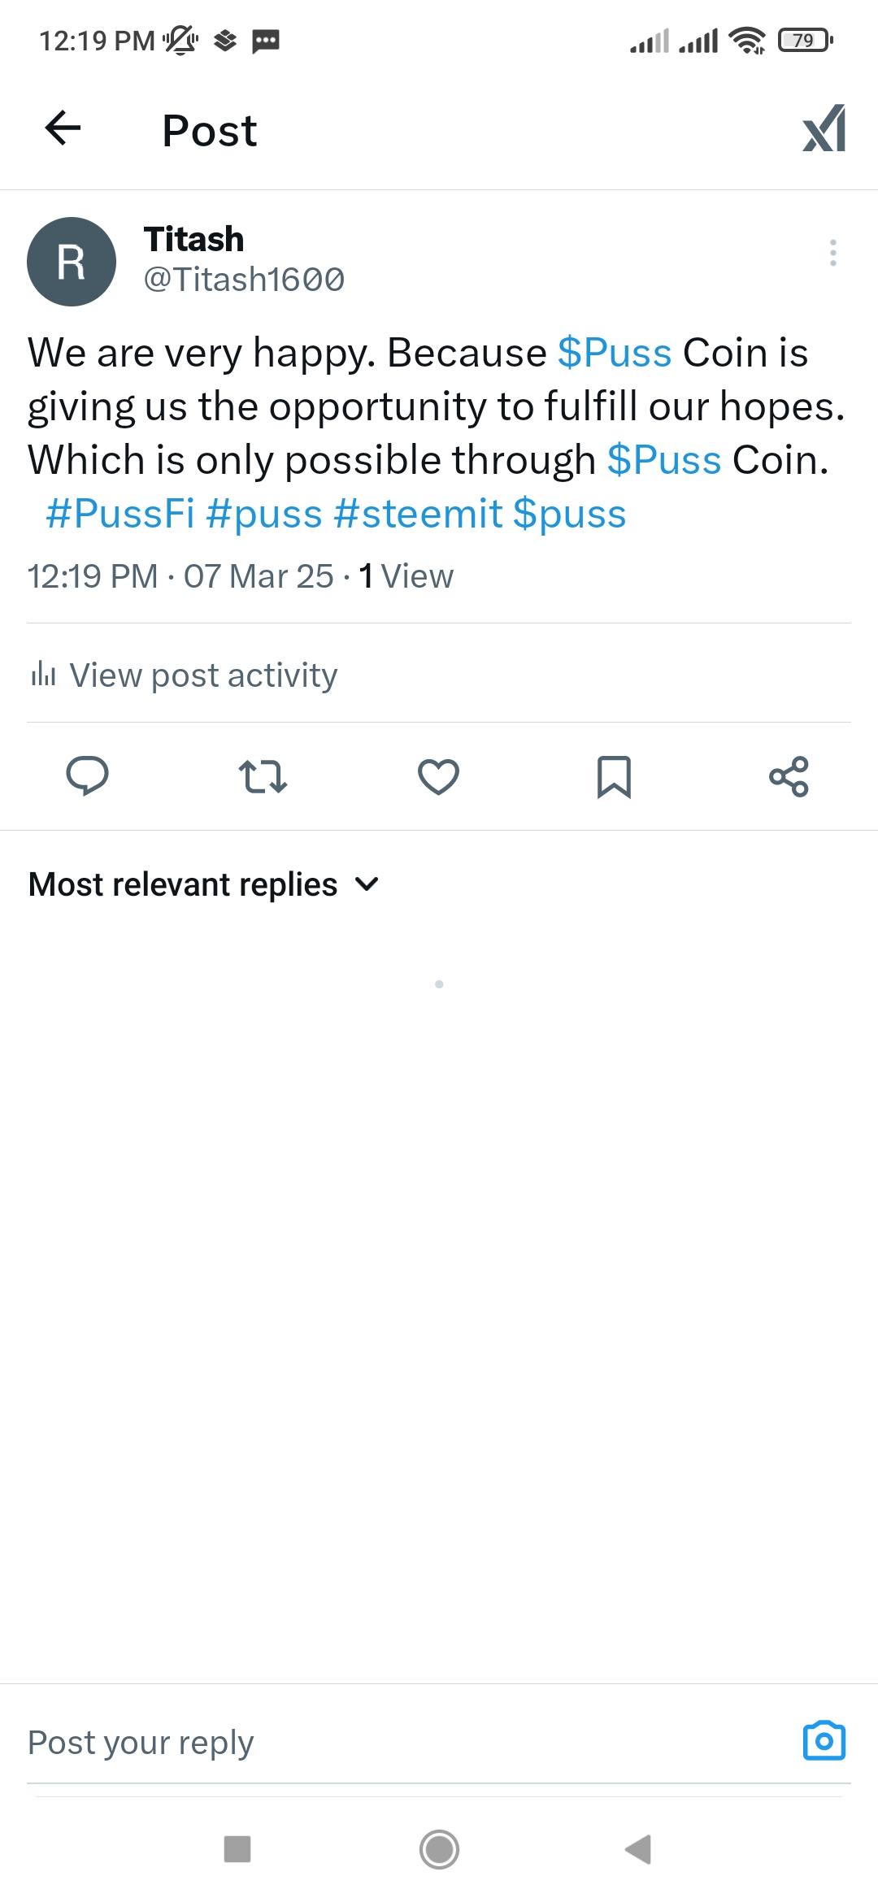878x1902 pixels.
Task: Open the Grok icon at top right
Action: pos(824,128)
